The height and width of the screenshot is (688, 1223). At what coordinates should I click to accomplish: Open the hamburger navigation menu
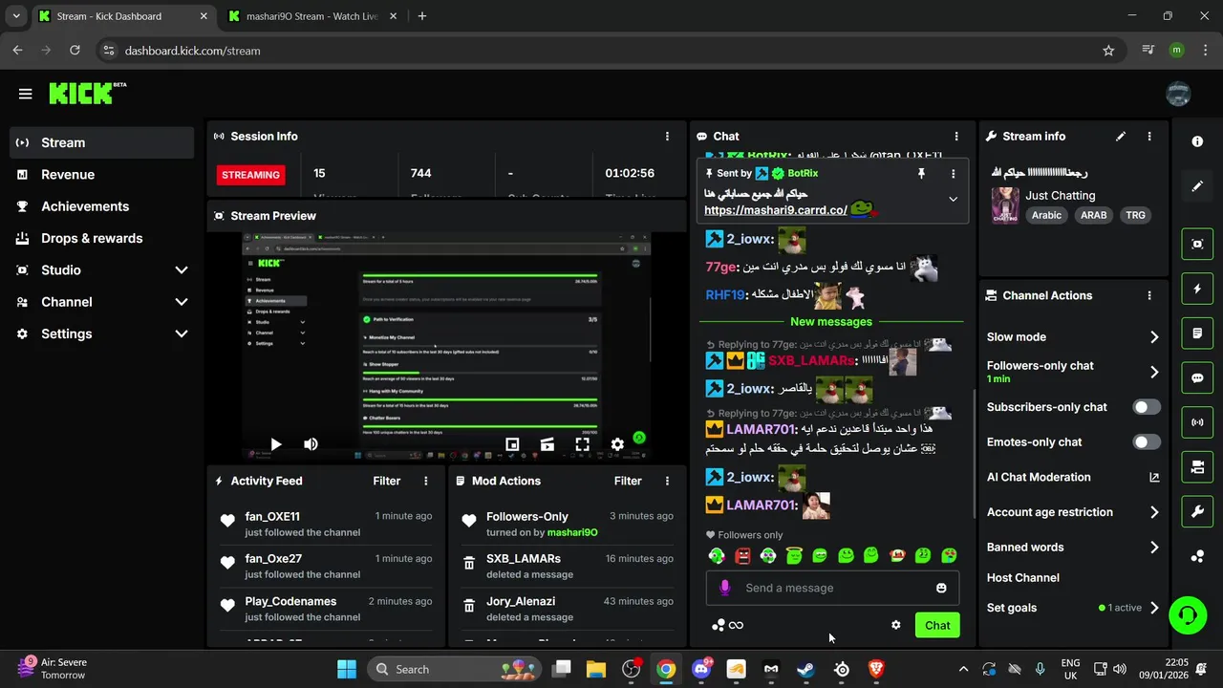[x=25, y=94]
